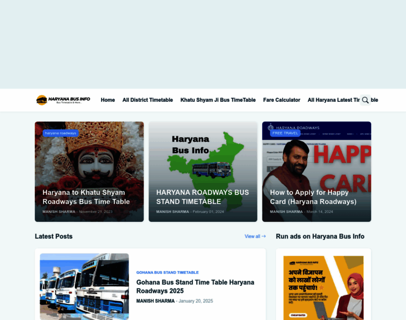
Task: Open the Hindi advertisement banner image
Action: tap(323, 288)
